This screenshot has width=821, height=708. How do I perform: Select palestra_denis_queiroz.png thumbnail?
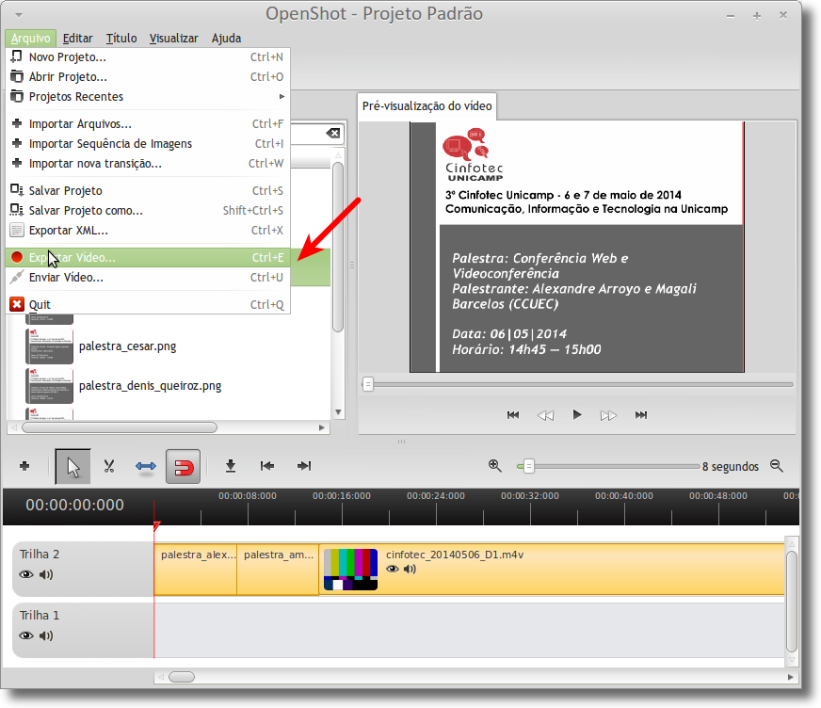click(49, 385)
